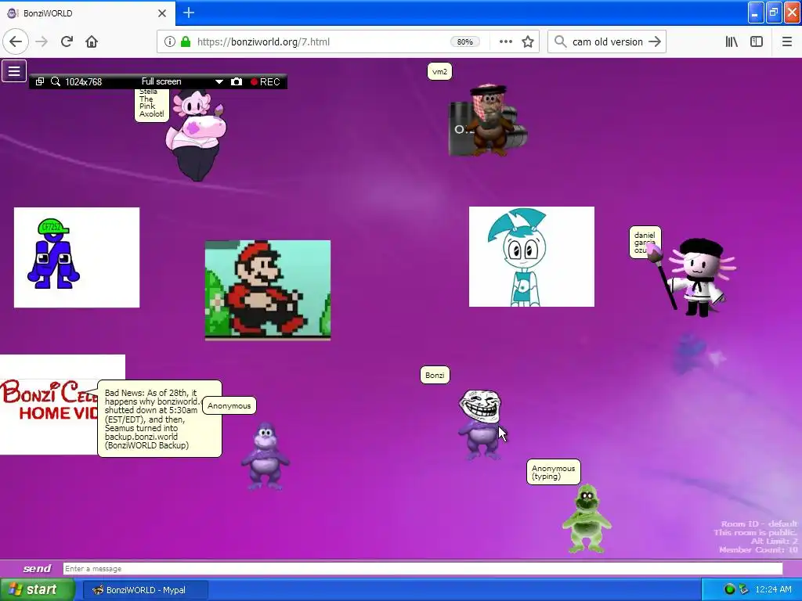Click the purple Bonzi under Anonymous tag
Screen dimensions: 802x601
[265, 456]
